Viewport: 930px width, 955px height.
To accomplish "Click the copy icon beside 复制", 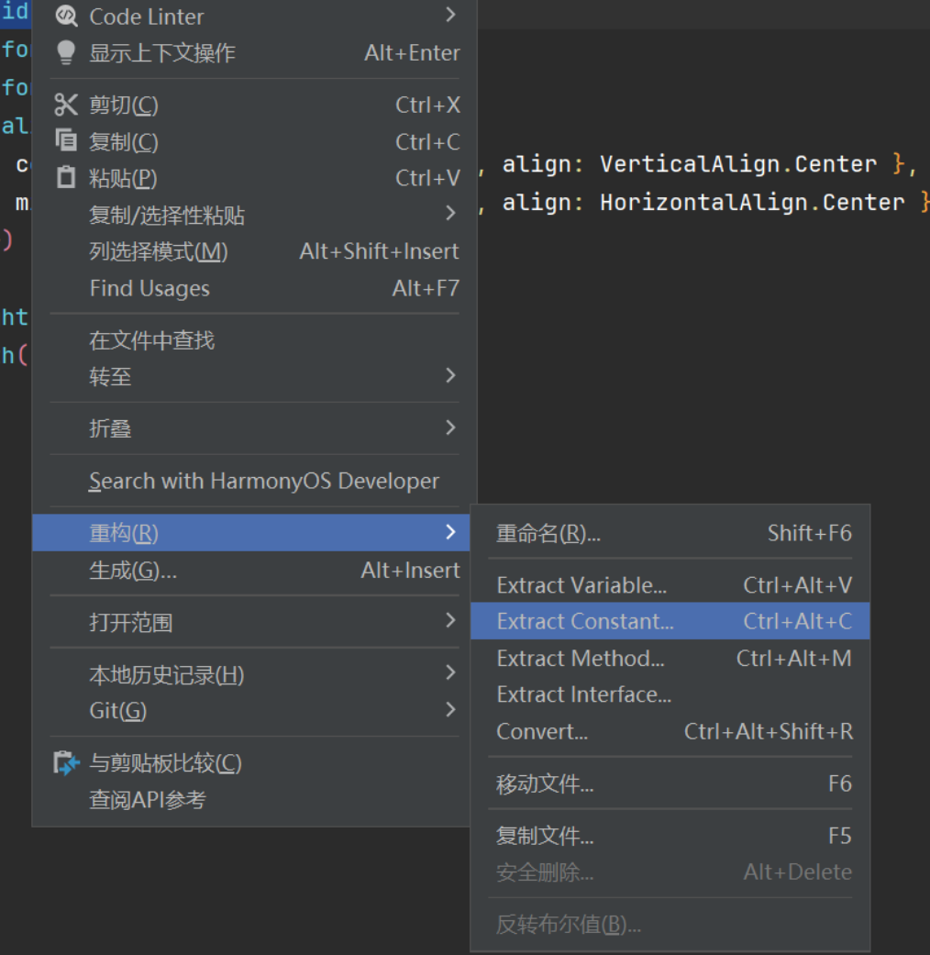I will (x=66, y=141).
